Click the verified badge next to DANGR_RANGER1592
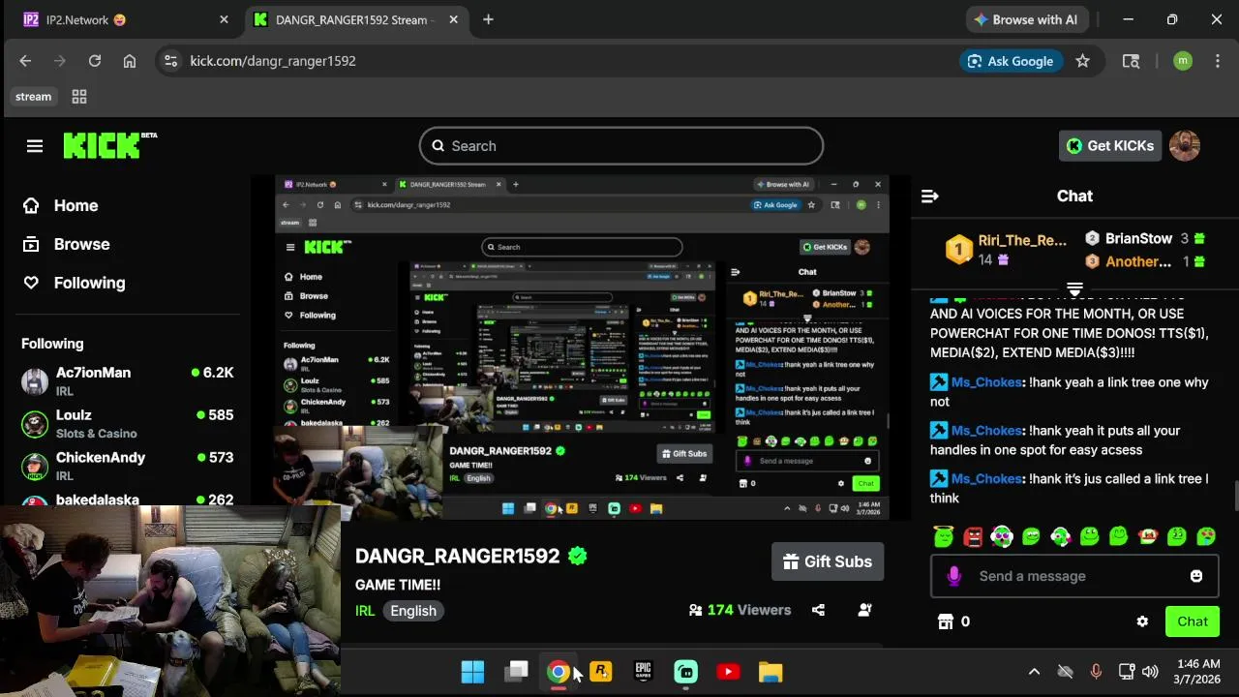 [578, 556]
